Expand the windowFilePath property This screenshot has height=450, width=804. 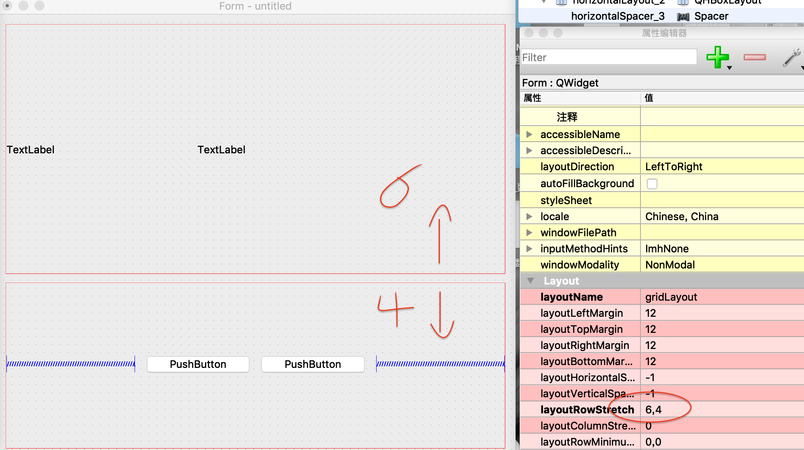coord(529,233)
